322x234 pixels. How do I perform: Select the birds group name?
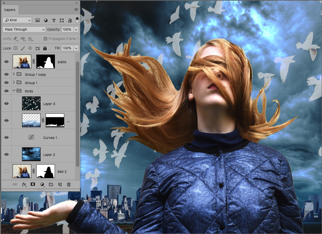(x=29, y=91)
